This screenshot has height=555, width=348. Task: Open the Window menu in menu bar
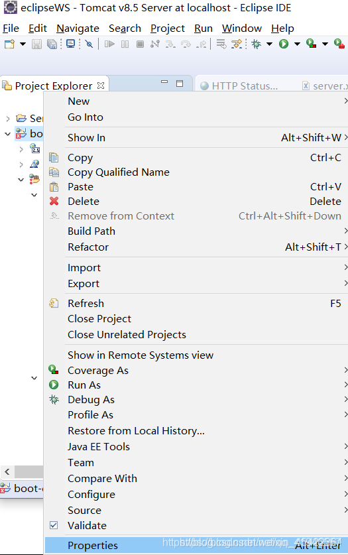242,29
